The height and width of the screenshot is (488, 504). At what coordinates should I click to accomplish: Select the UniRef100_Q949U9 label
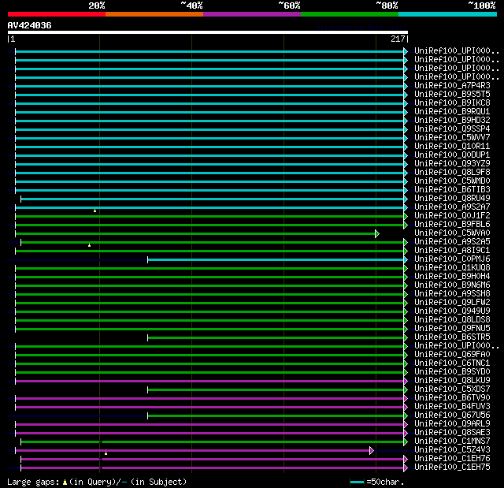[x=452, y=311]
